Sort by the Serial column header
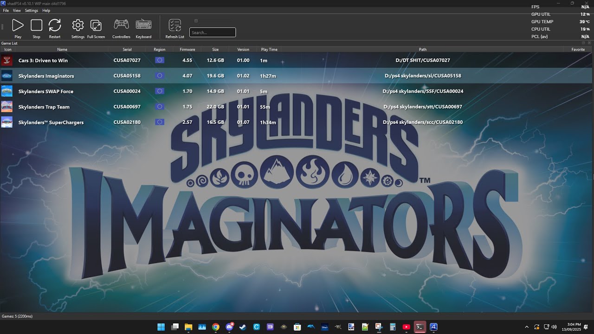The width and height of the screenshot is (594, 334). (127, 49)
